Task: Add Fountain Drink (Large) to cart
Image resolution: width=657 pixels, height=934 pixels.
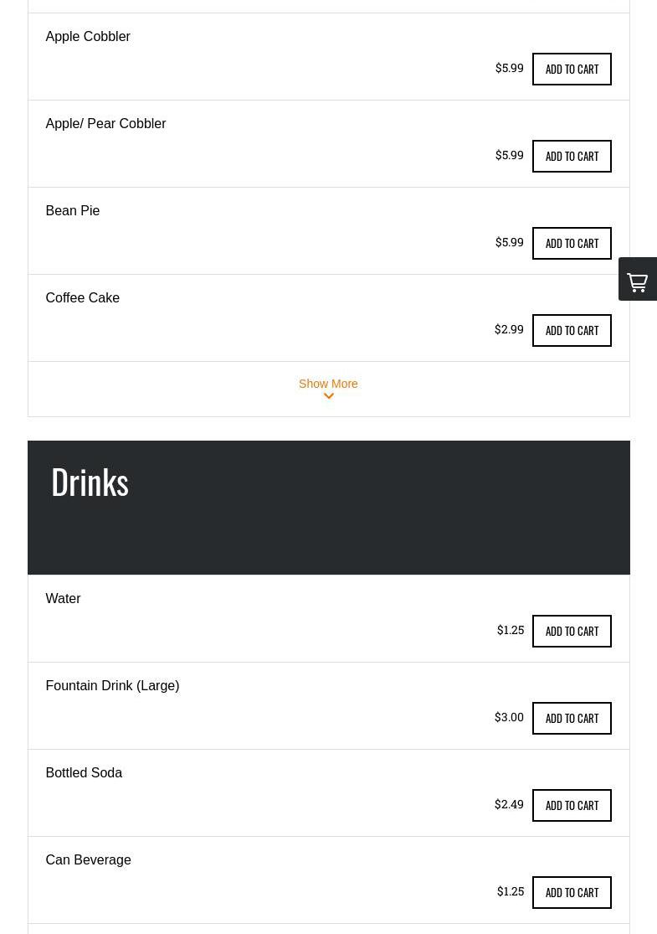Action: coord(572,718)
